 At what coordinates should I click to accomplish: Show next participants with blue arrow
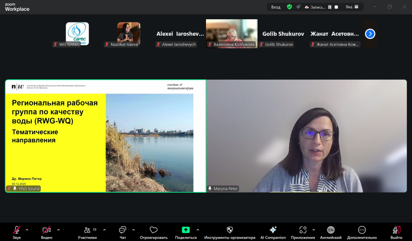pyautogui.click(x=370, y=34)
